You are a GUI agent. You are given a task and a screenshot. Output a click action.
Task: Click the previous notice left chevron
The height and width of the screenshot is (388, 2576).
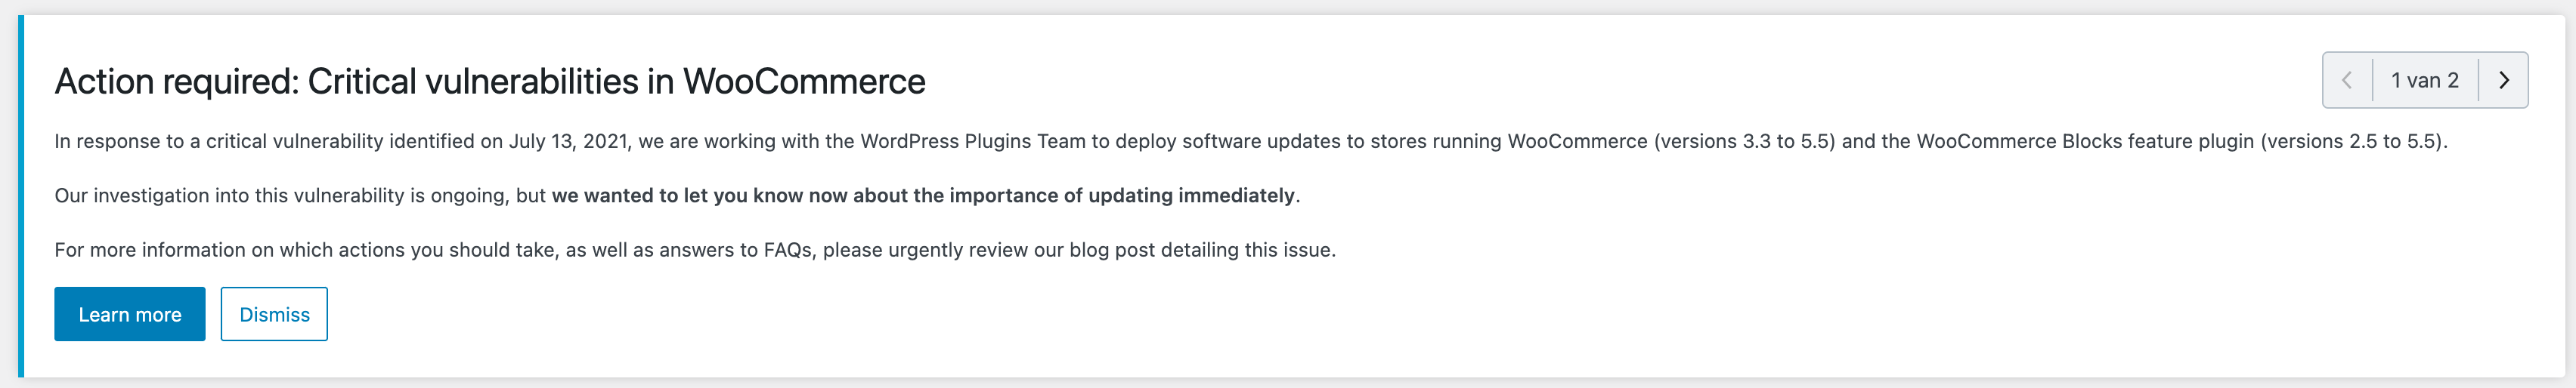[2347, 80]
